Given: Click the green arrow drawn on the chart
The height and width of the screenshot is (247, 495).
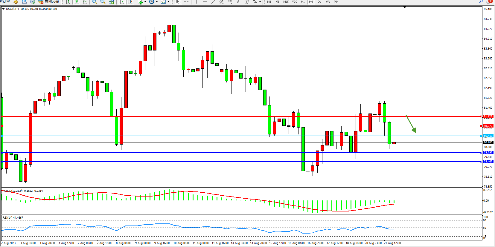Looking at the screenshot, I should click(x=411, y=124).
